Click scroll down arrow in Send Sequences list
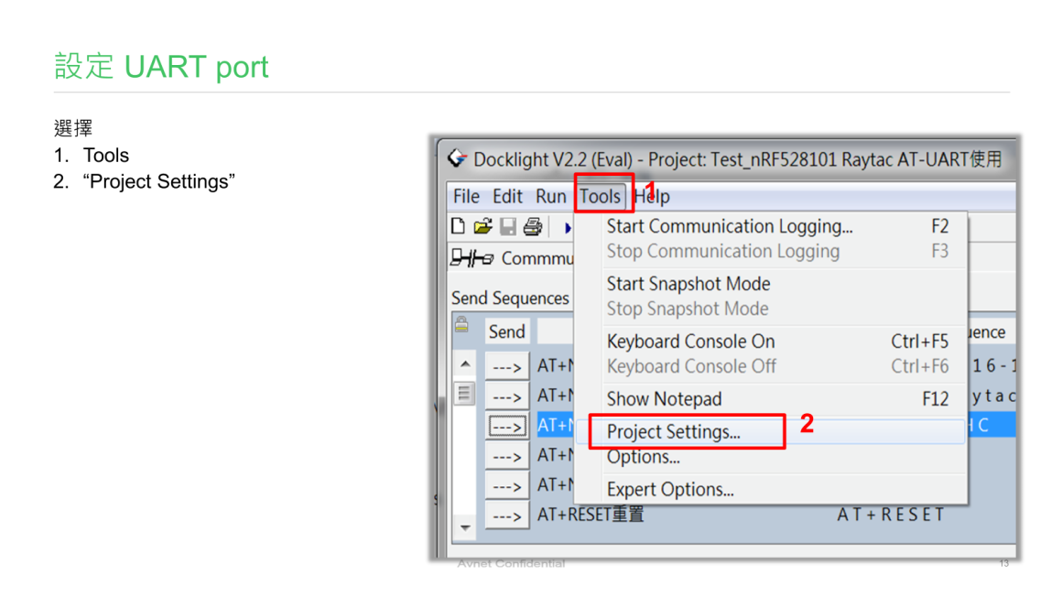 point(465,527)
